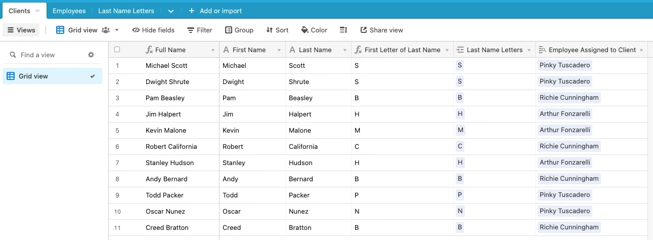Click the First Name text field icon
Screen dimensions: 653x240
[x=226, y=50]
